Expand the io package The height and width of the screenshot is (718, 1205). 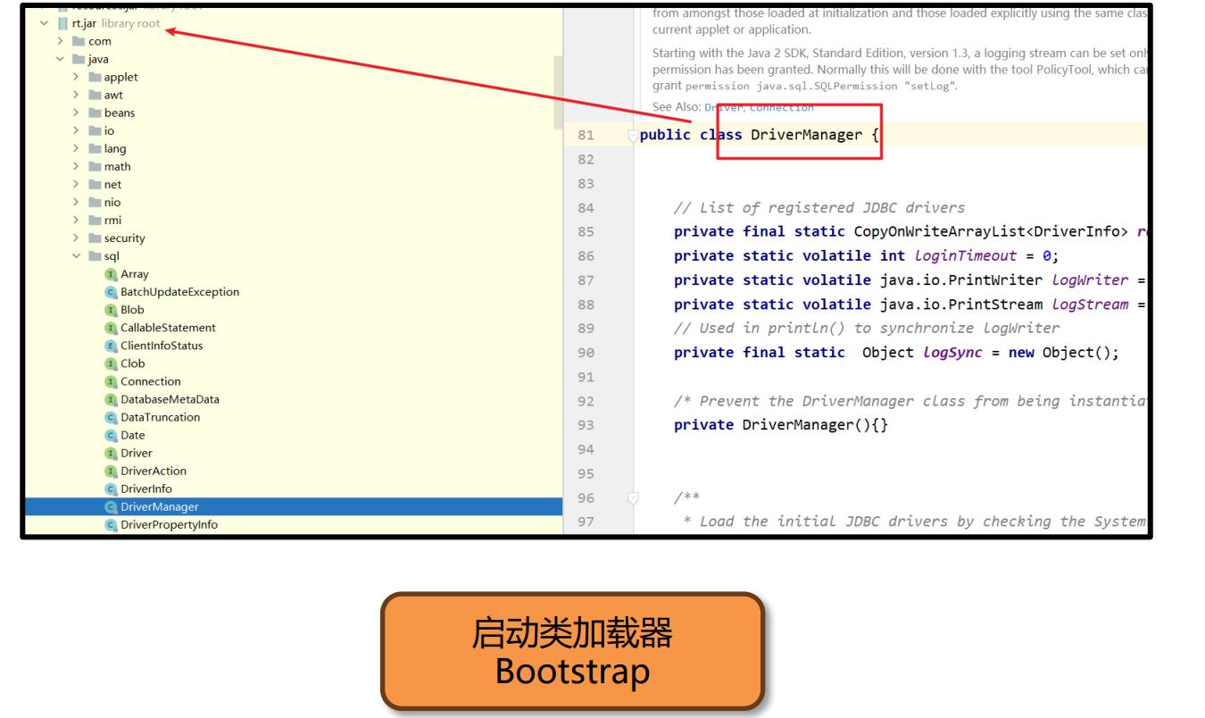coord(77,130)
